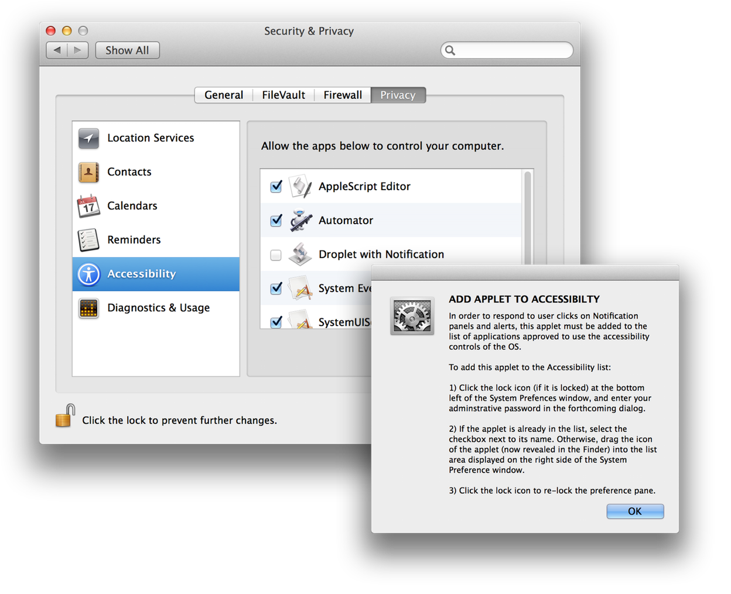The width and height of the screenshot is (731, 594).
Task: Click the 'Automator' app name
Action: coord(346,221)
